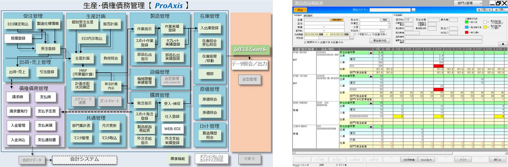508x167 pixels.
Task: Click the 3月 column header in the grid
Action: pyautogui.click(x=379, y=49)
